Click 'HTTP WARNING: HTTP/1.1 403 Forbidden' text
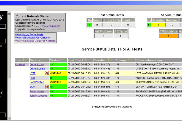 (158, 73)
